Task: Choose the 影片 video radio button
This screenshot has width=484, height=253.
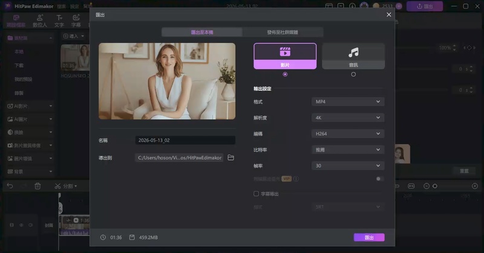Action: pyautogui.click(x=285, y=74)
